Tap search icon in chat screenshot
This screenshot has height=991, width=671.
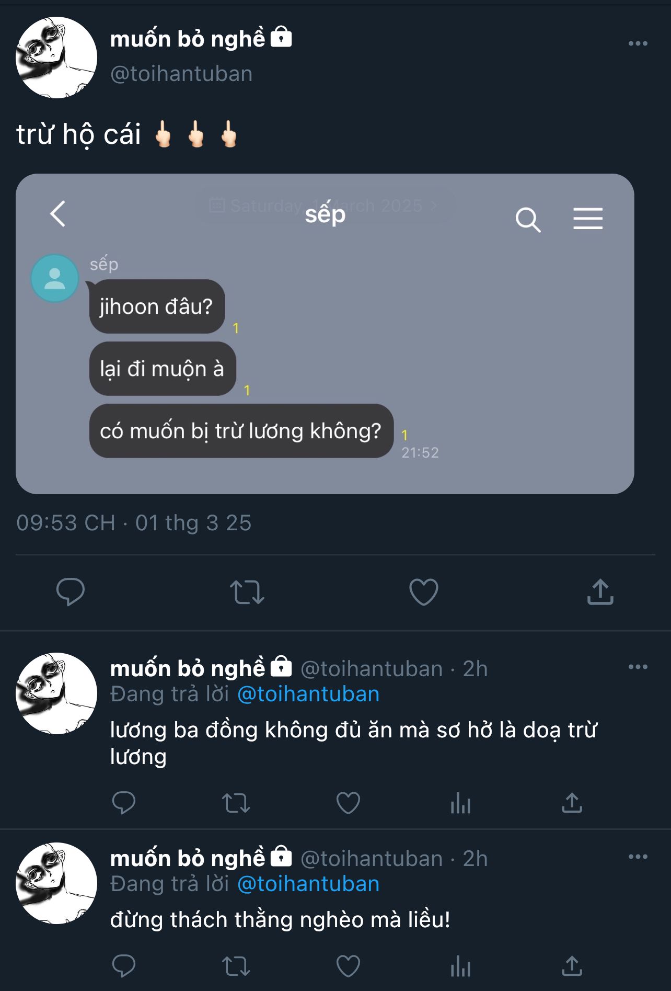click(x=528, y=220)
